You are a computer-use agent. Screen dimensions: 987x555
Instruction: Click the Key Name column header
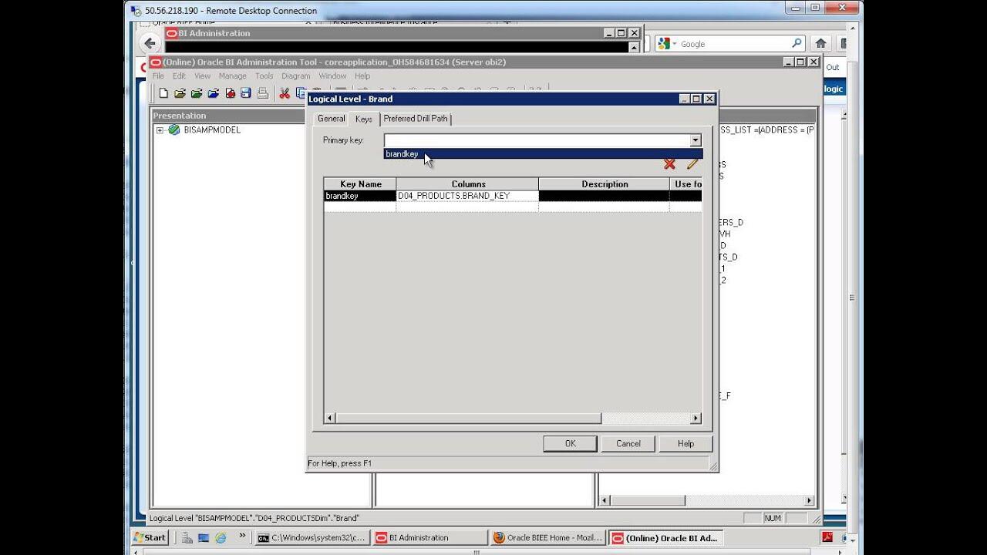pyautogui.click(x=360, y=184)
